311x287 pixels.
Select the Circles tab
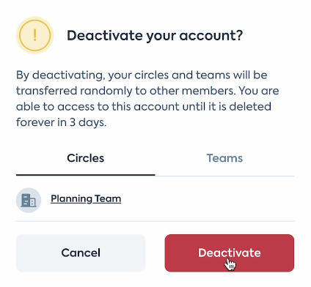(x=86, y=158)
